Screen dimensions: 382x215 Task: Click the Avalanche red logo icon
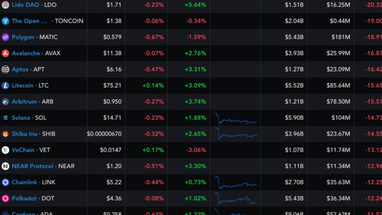pos(6,53)
